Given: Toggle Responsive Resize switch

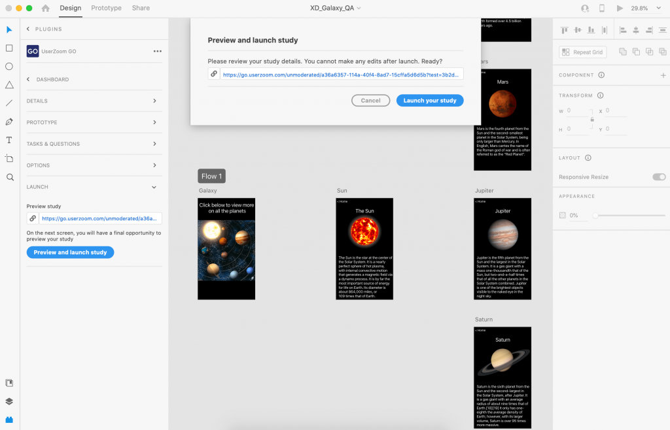Looking at the screenshot, I should 659,177.
